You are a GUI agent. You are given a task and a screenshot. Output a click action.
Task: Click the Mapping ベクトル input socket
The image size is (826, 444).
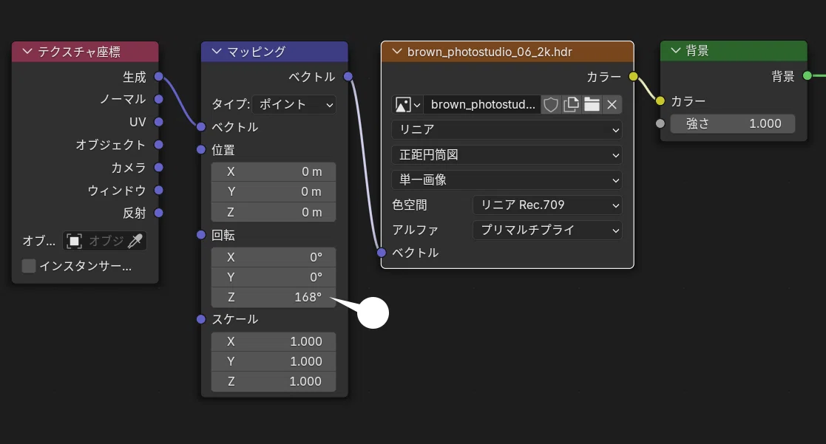[x=200, y=127]
